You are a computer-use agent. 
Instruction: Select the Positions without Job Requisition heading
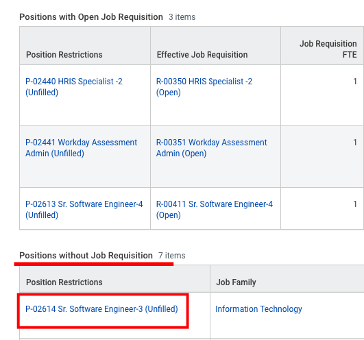pyautogui.click(x=86, y=255)
